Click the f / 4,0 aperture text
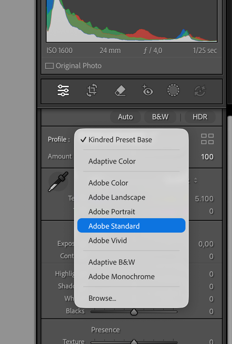232x344 pixels. click(153, 51)
